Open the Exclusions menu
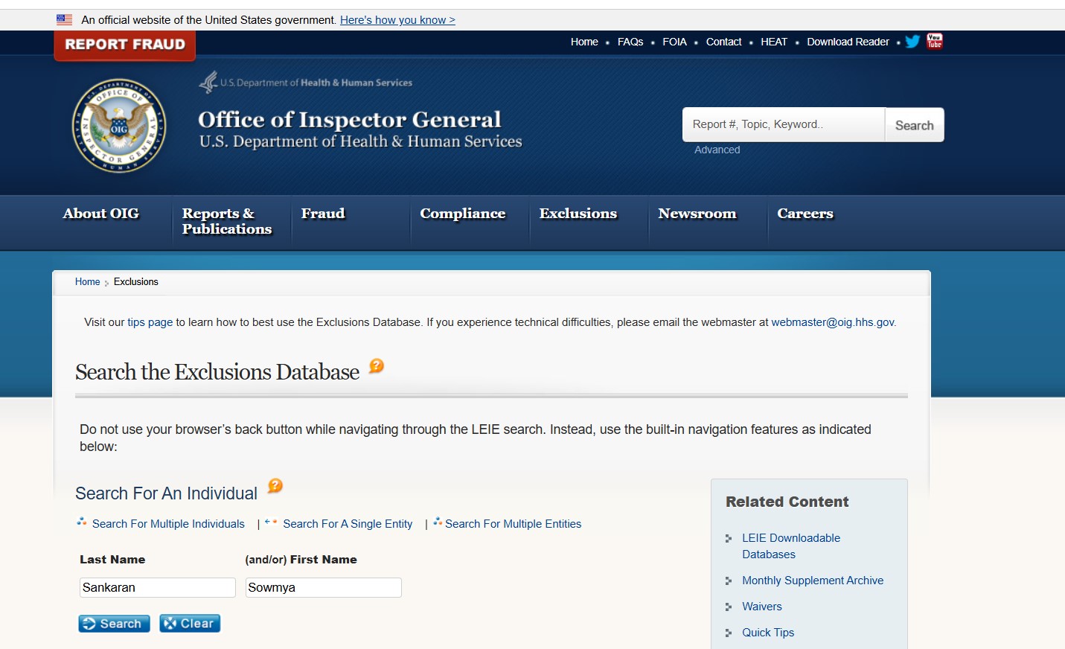This screenshot has height=649, width=1065. tap(578, 214)
